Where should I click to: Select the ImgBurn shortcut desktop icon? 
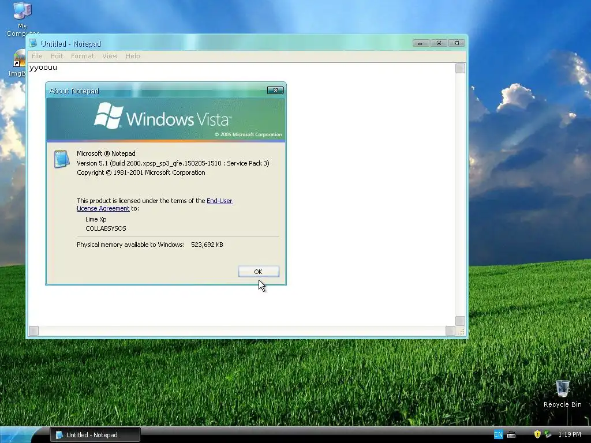17,63
